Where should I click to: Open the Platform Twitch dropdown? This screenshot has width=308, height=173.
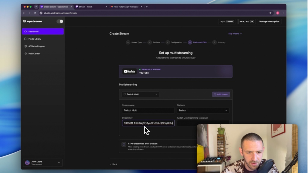(x=203, y=111)
